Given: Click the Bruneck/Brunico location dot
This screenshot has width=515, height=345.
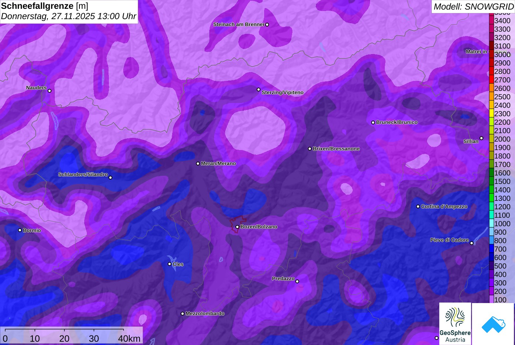Looking at the screenshot, I should [x=373, y=122].
